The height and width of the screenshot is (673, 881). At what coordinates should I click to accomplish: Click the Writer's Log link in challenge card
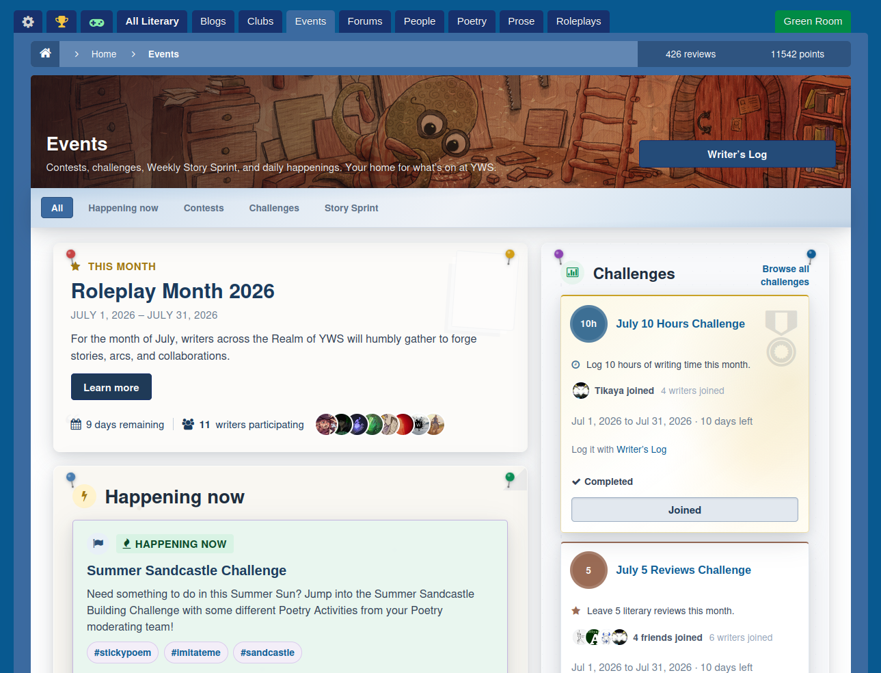point(641,449)
